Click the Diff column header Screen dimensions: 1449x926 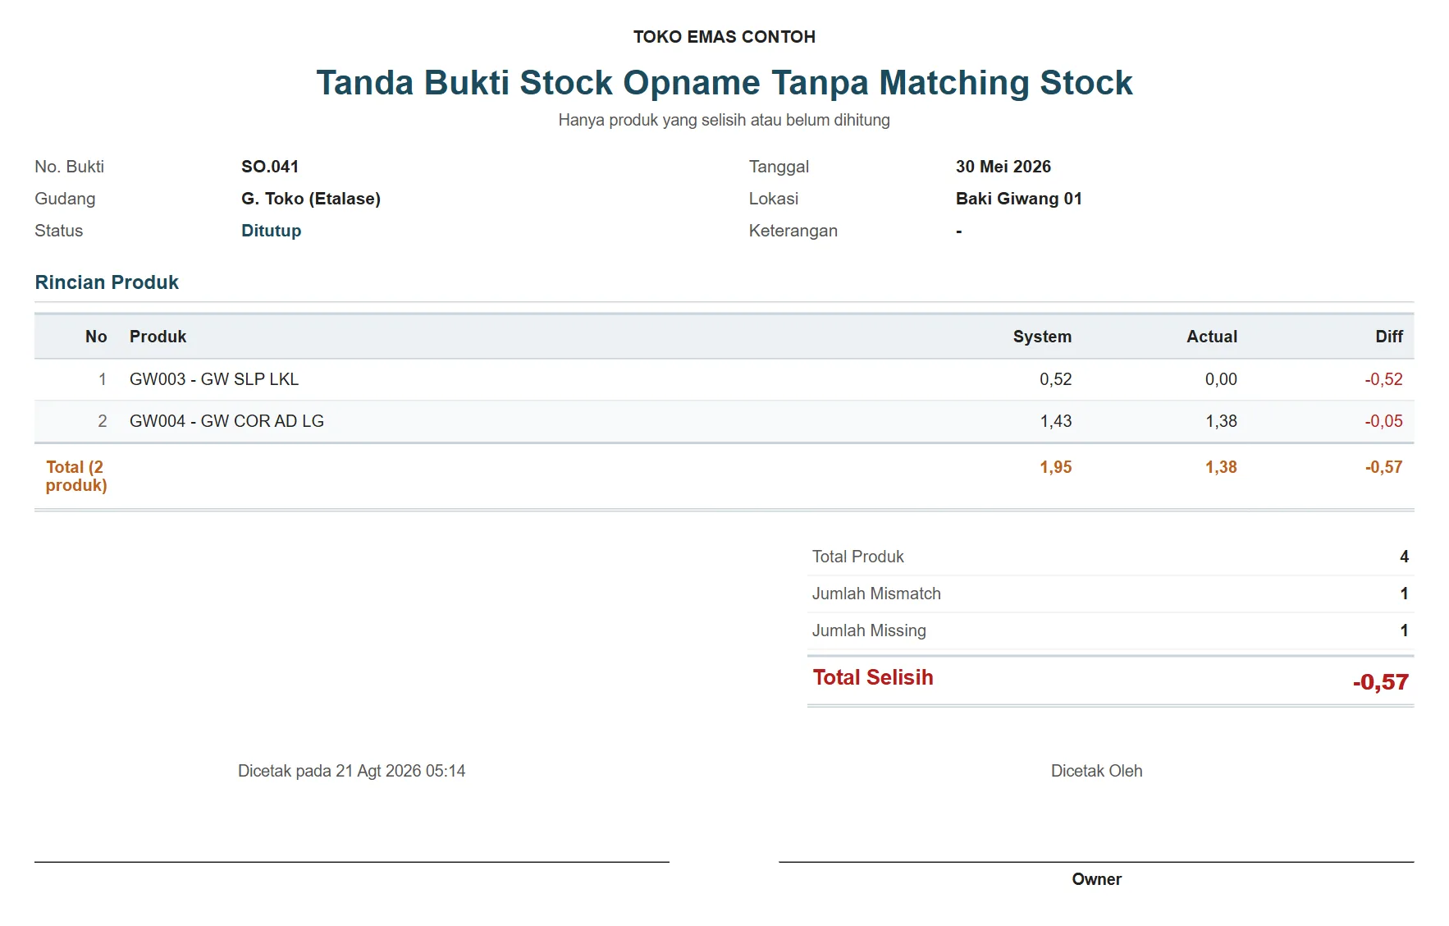[x=1389, y=337]
